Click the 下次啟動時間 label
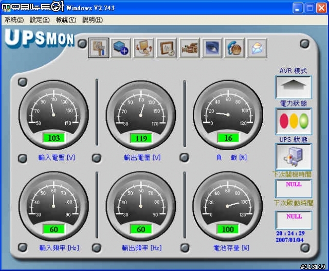 pos(294,203)
